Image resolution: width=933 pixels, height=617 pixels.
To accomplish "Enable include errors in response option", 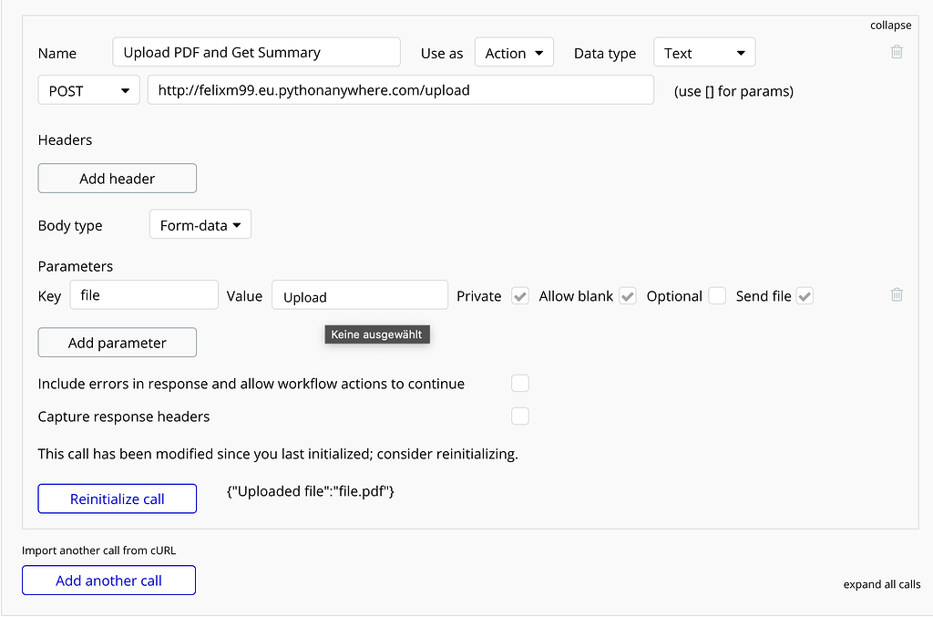I will (x=519, y=383).
